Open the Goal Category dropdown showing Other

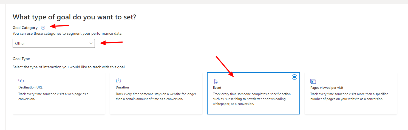coord(54,43)
